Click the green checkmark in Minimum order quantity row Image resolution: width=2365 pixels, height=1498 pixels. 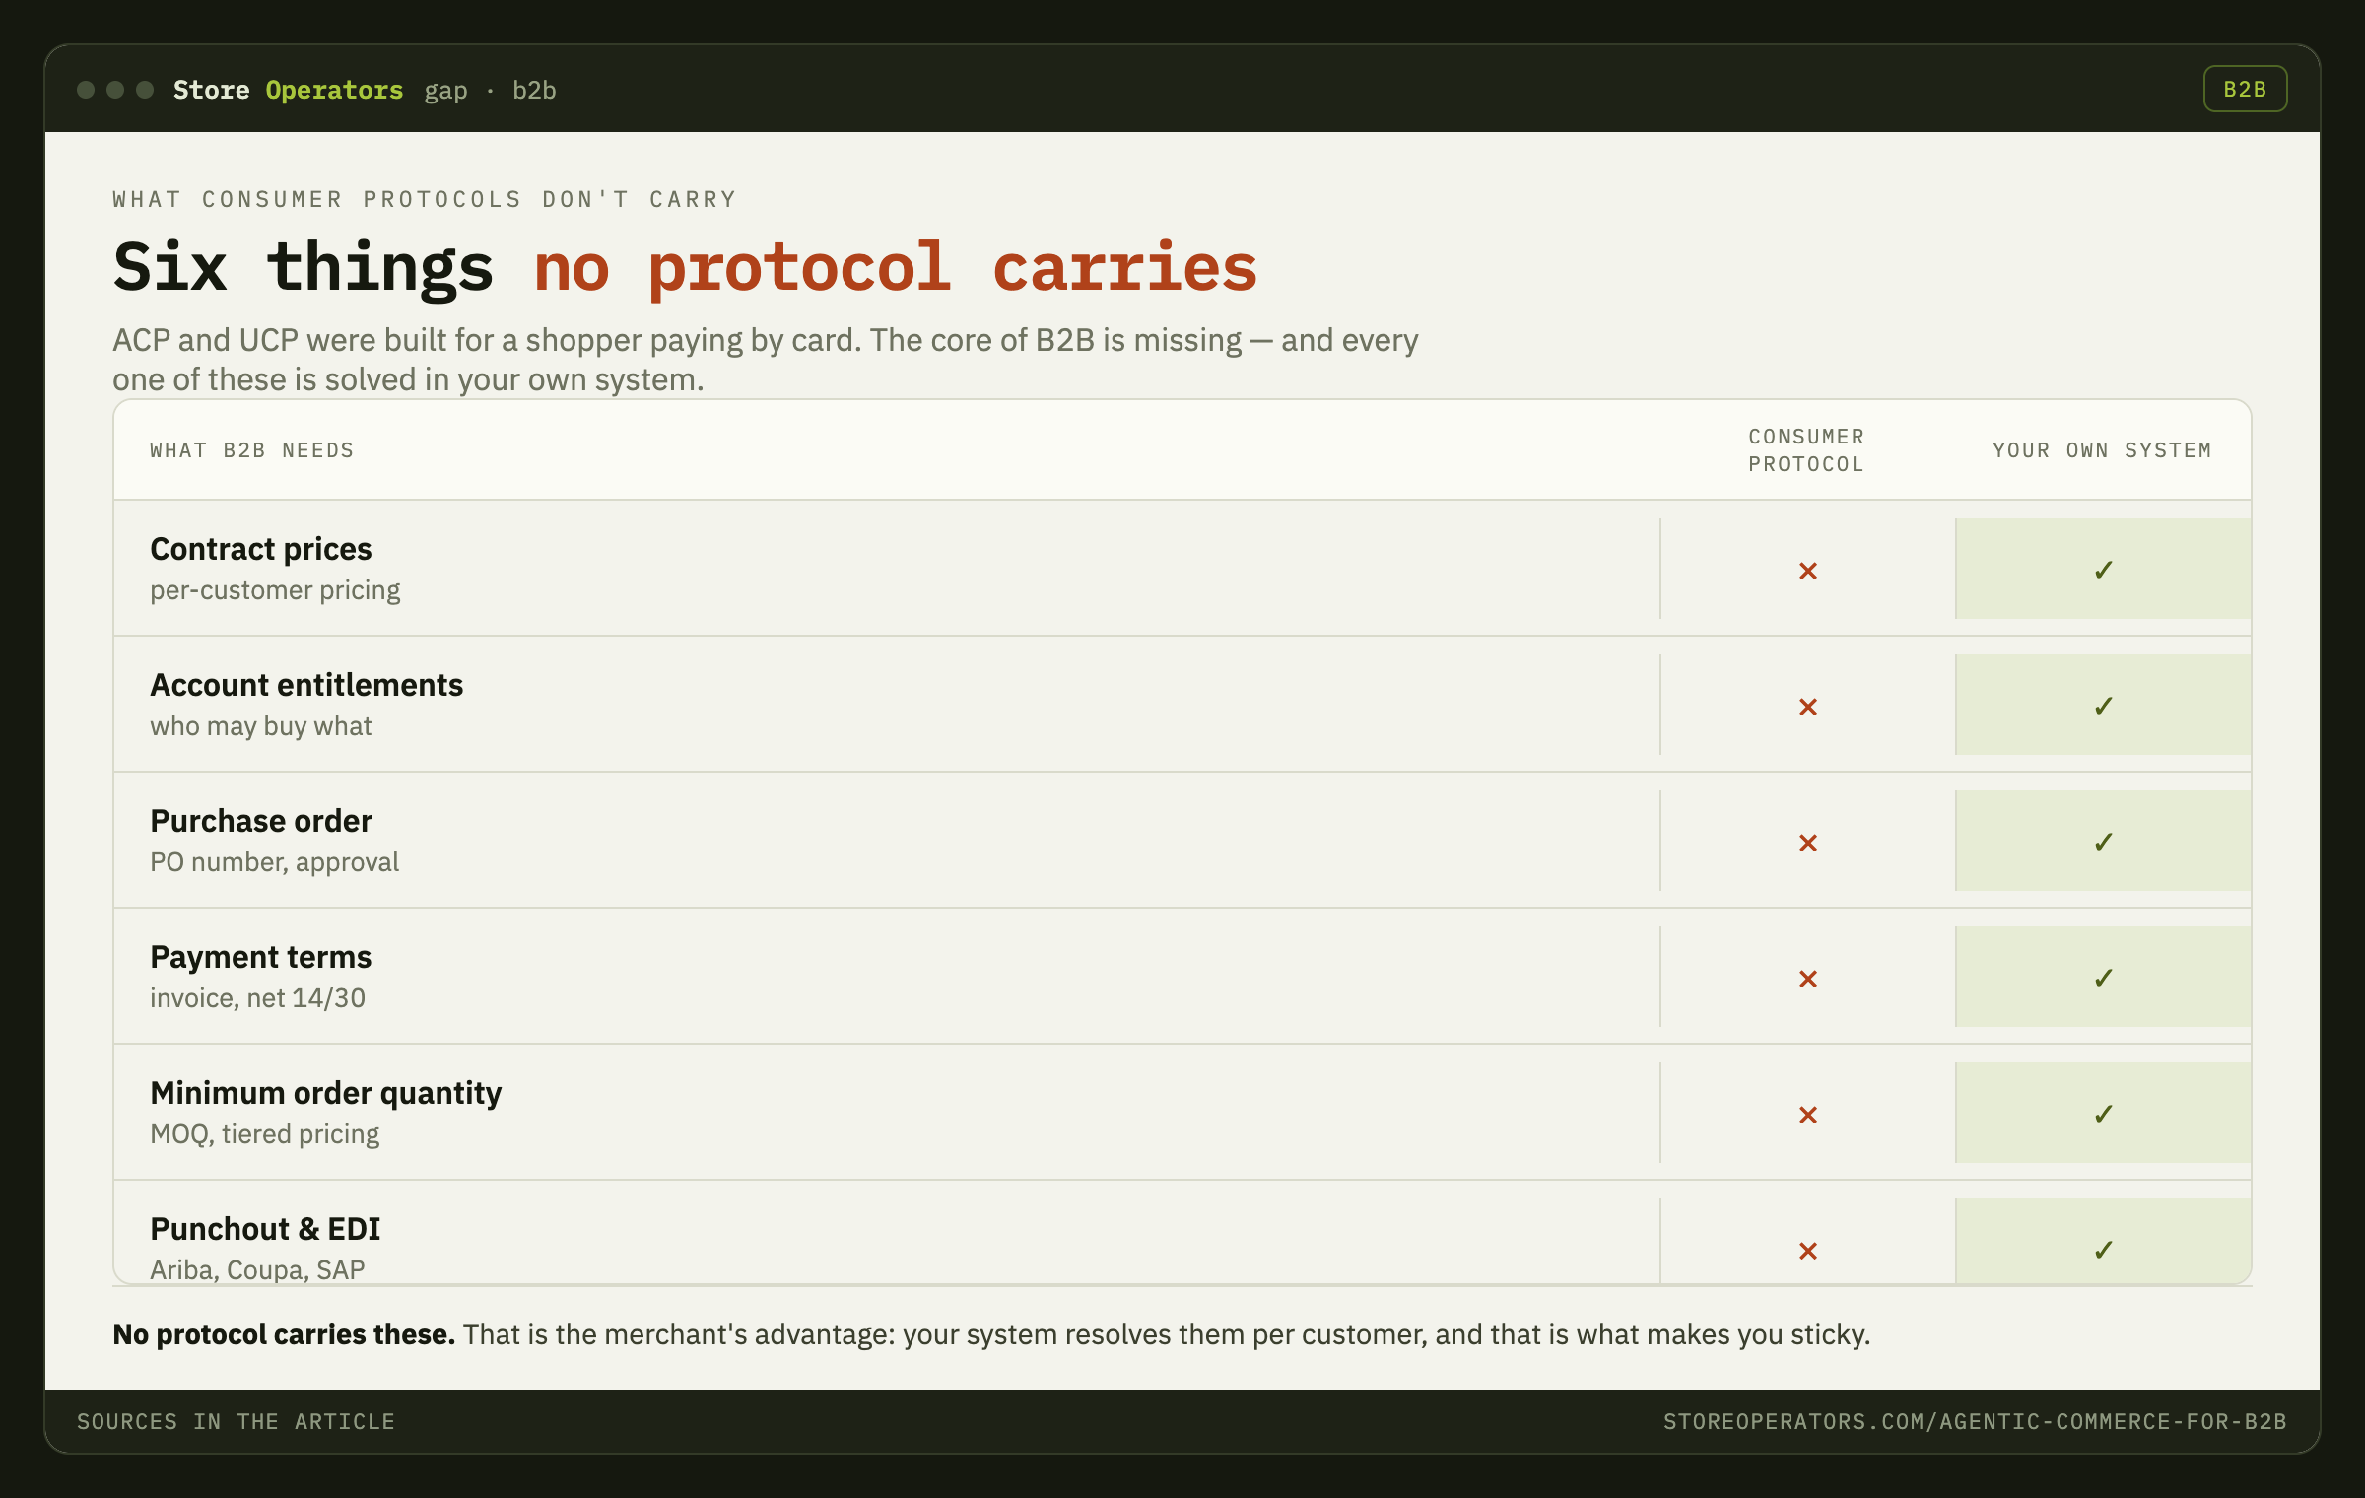2103,1114
